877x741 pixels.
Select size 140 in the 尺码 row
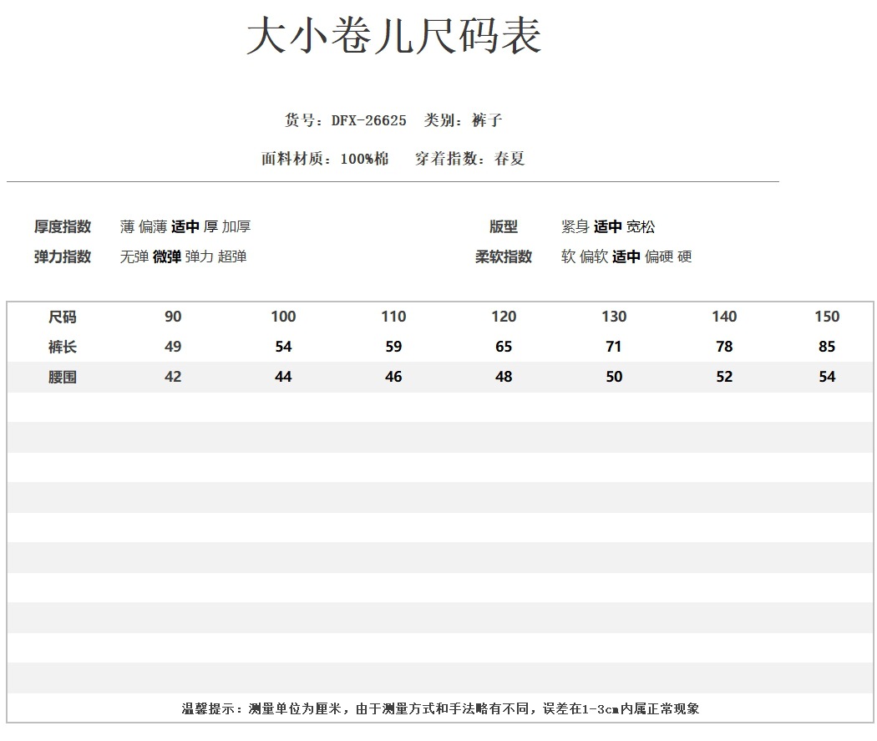724,317
